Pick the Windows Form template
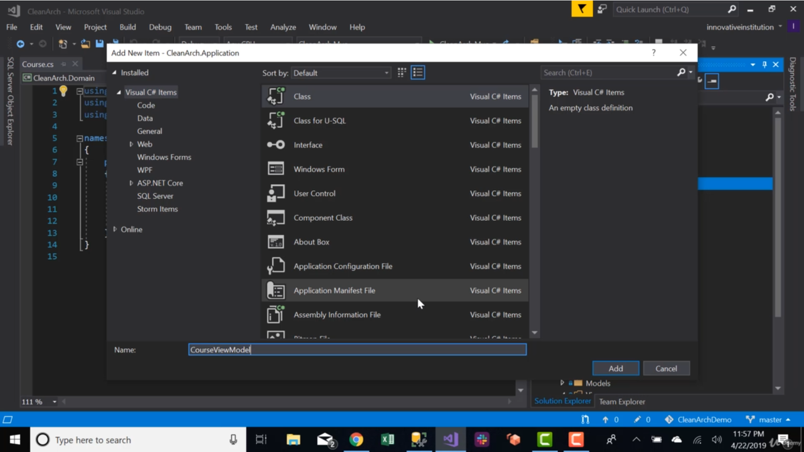 (395, 169)
